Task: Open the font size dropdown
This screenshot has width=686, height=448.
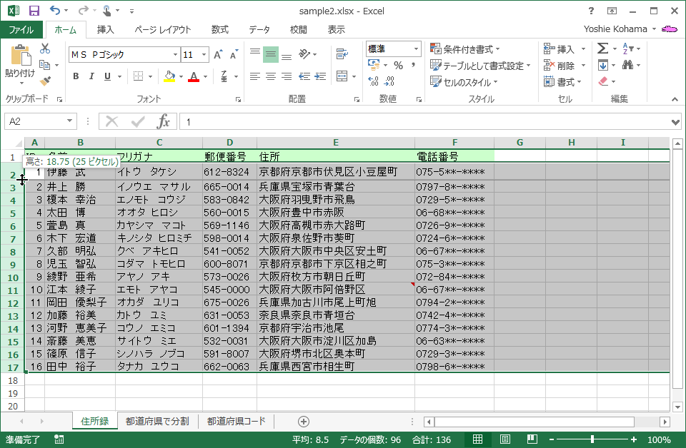Action: pos(204,55)
